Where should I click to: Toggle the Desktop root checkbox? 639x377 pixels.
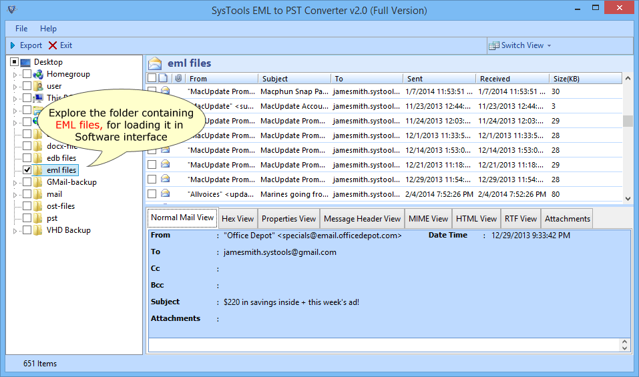click(14, 62)
